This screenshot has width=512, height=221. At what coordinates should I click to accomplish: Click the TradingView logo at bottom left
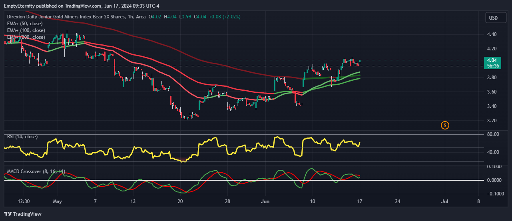coord(23,214)
